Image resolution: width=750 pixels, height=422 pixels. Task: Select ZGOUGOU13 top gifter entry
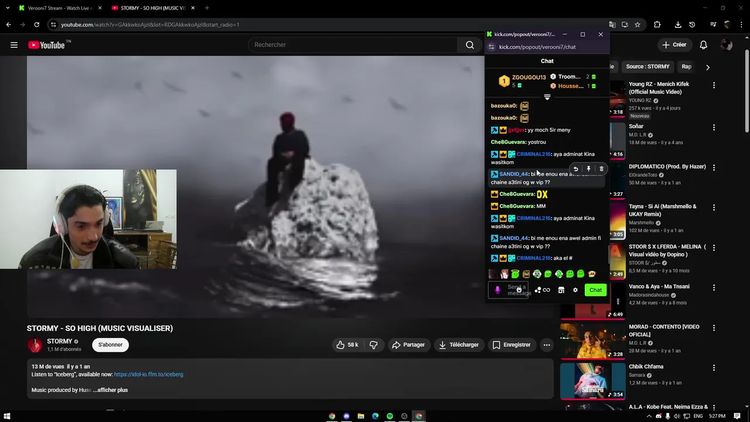pyautogui.click(x=522, y=81)
